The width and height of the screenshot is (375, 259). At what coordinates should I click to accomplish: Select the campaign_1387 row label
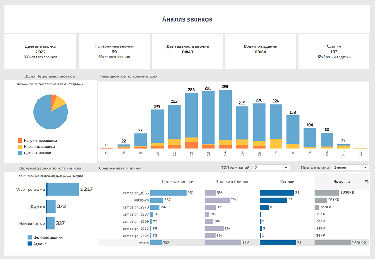pos(135,214)
